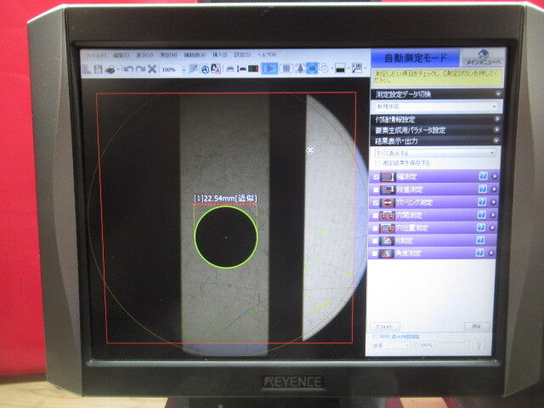This screenshot has width=544, height=408.
Task: Click the first icon at toolbar's left end
Action: click(x=87, y=69)
